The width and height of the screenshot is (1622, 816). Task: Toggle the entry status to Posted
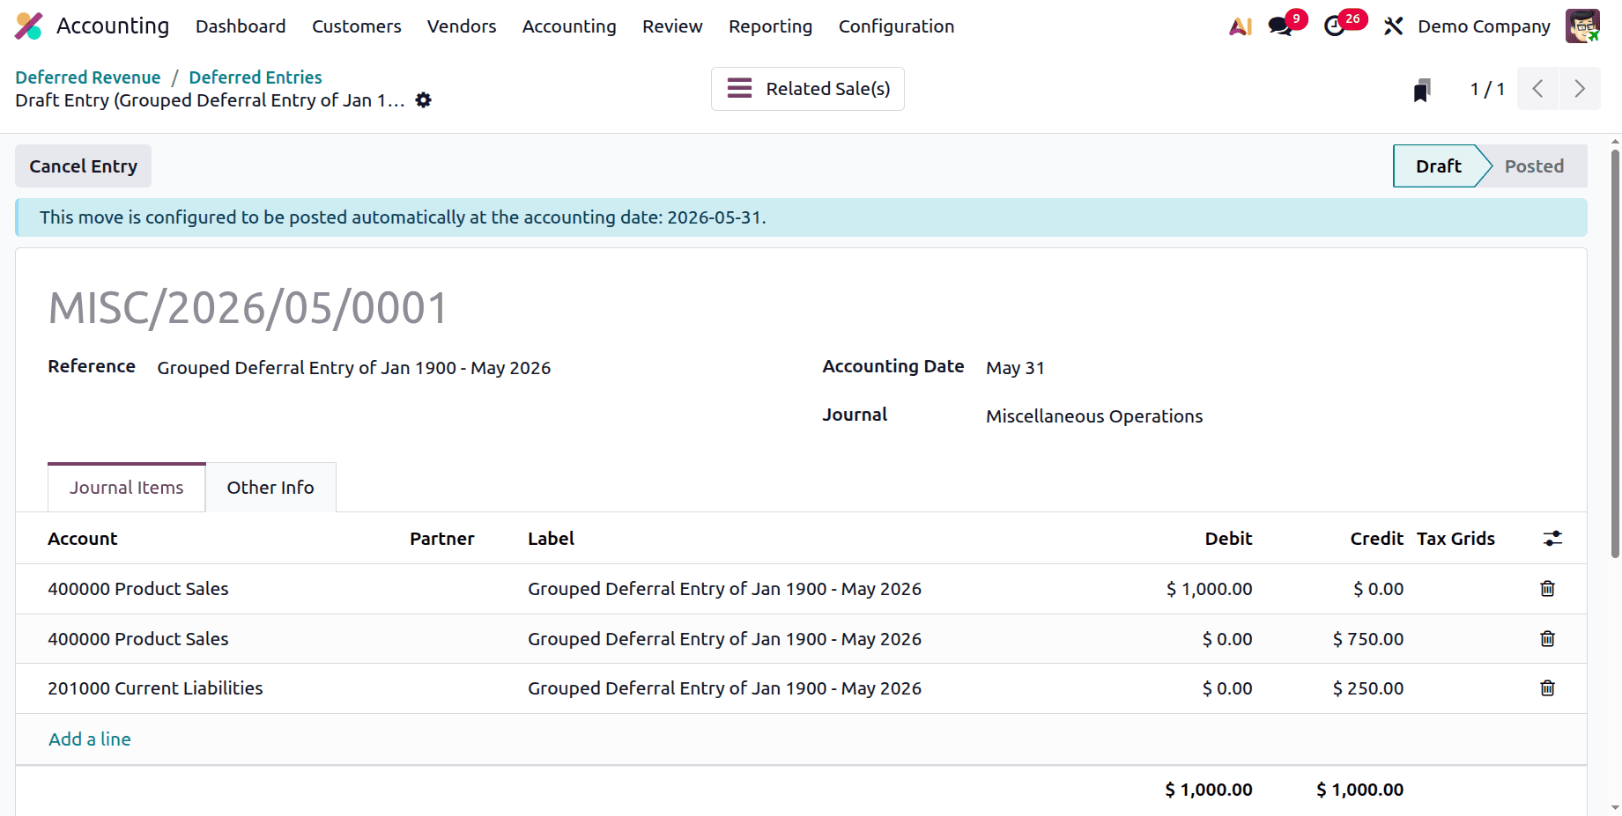pyautogui.click(x=1534, y=165)
